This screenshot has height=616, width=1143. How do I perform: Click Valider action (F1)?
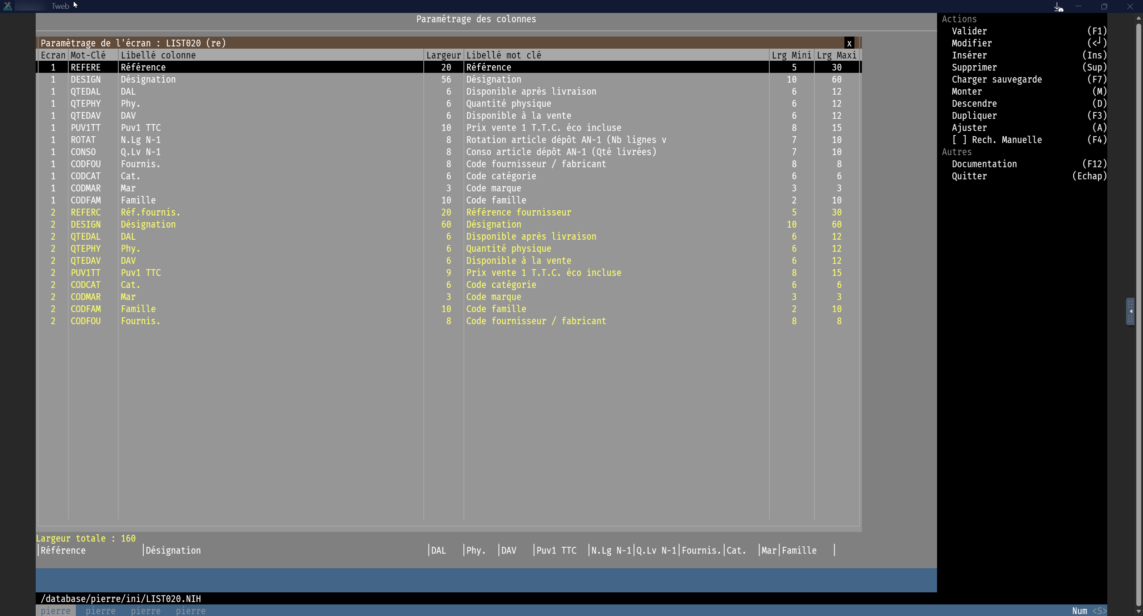(x=969, y=31)
